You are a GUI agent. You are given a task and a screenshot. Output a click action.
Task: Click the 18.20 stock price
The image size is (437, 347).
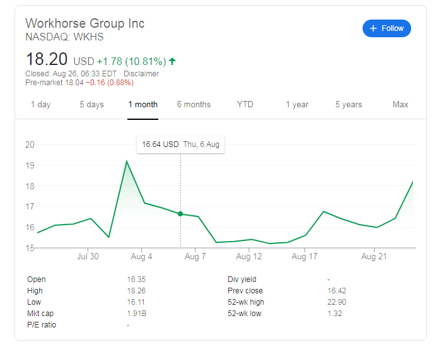(x=47, y=59)
